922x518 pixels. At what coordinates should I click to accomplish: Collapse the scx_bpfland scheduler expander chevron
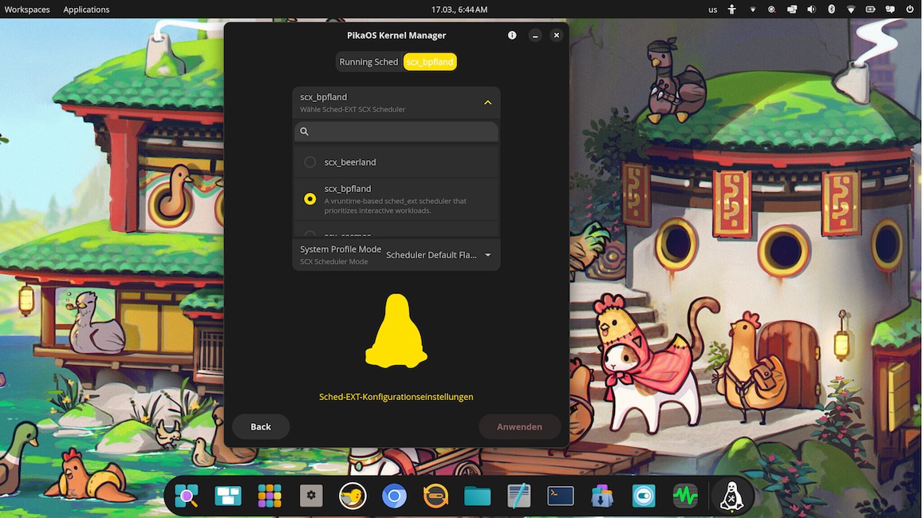pos(487,103)
